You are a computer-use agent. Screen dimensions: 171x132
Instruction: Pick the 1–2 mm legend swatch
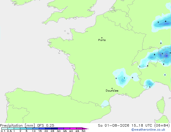point(17,128)
